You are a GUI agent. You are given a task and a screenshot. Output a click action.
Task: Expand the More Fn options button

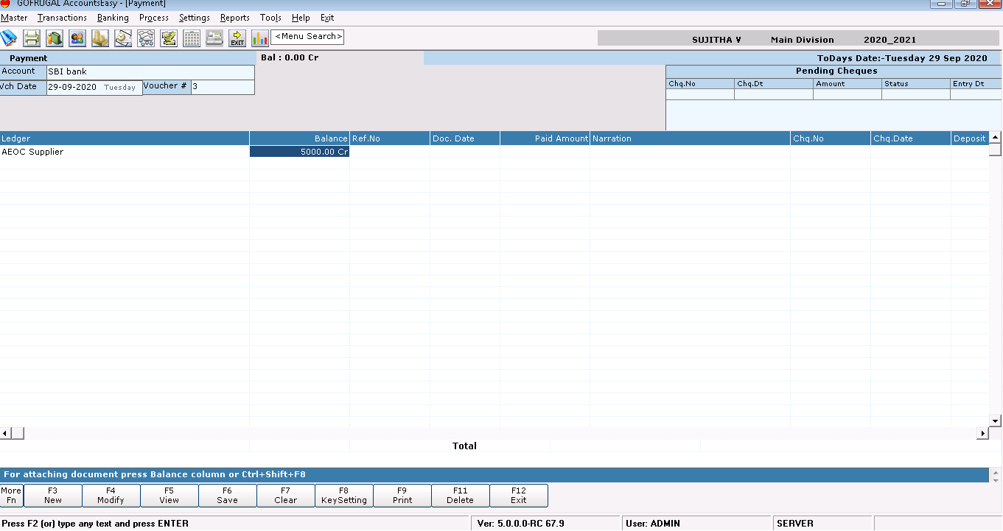click(x=11, y=496)
